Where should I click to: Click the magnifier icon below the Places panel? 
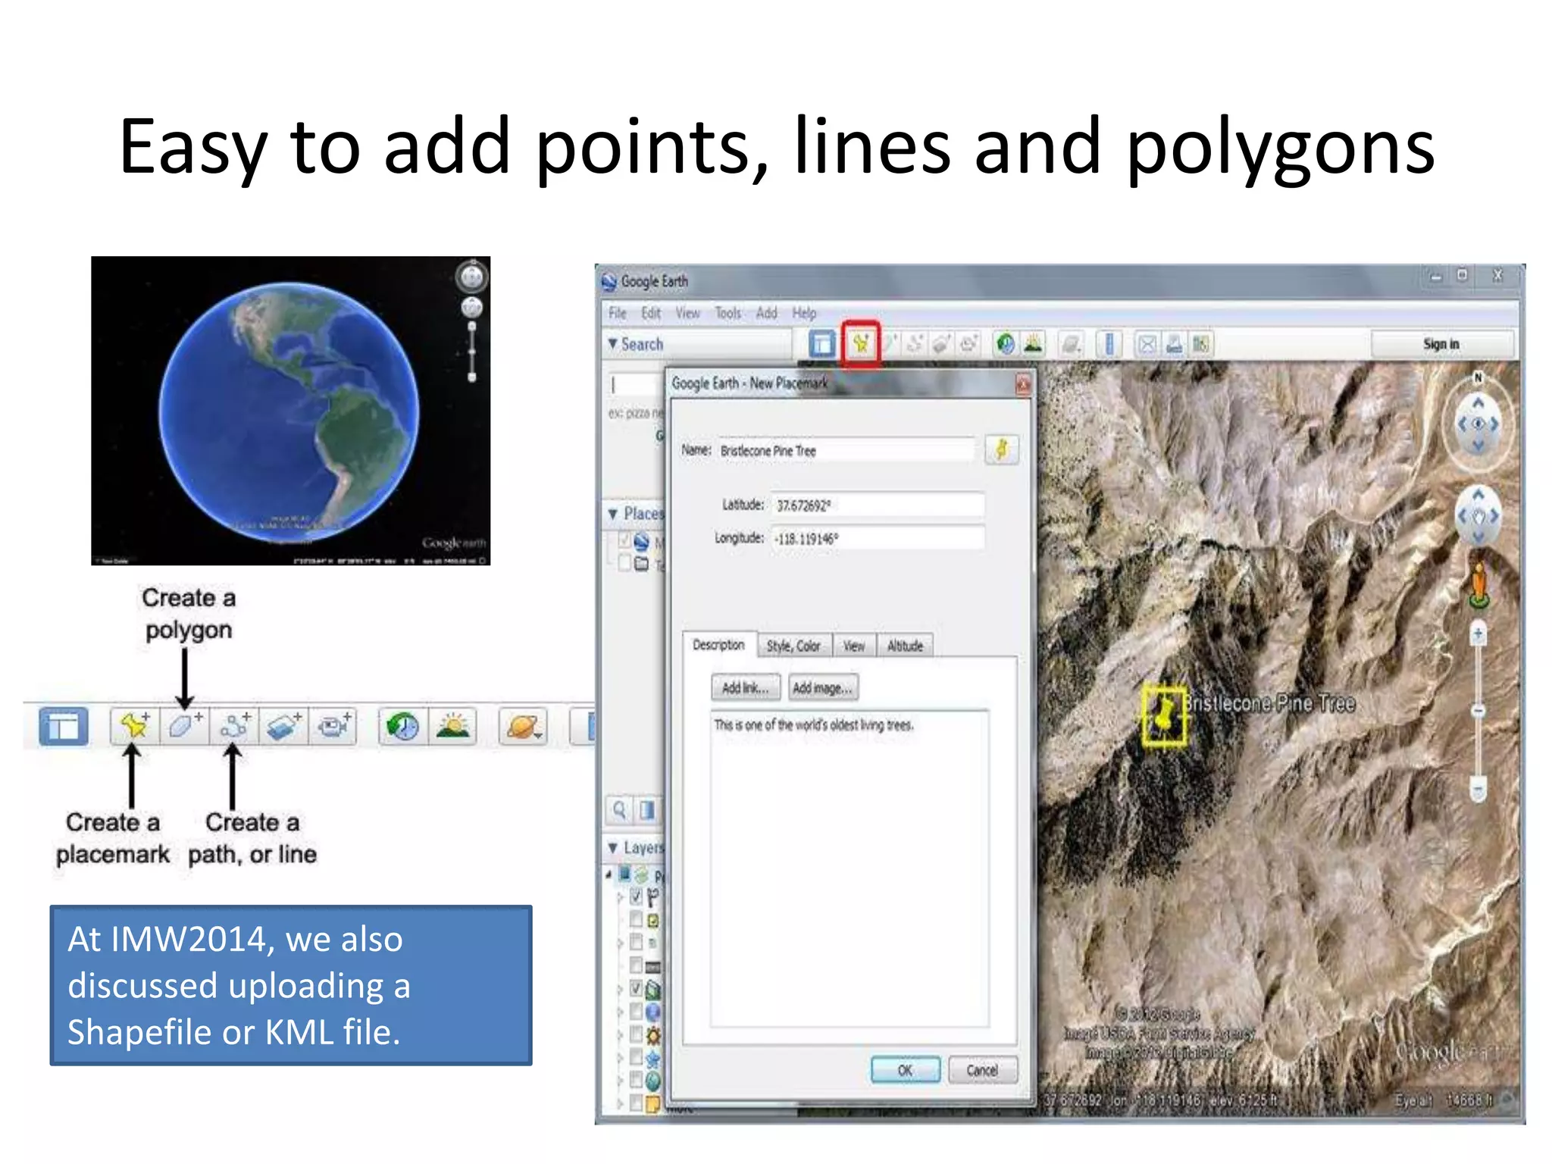point(620,809)
